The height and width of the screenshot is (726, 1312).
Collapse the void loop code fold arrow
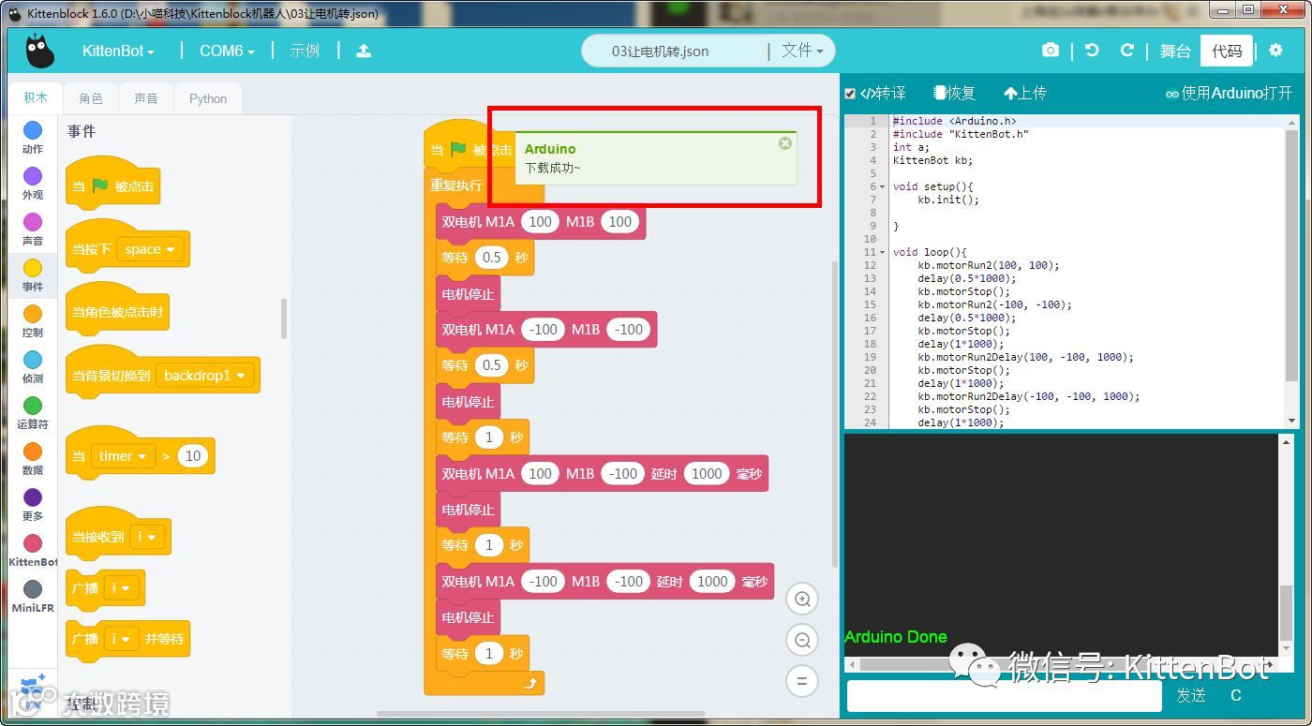pos(884,252)
